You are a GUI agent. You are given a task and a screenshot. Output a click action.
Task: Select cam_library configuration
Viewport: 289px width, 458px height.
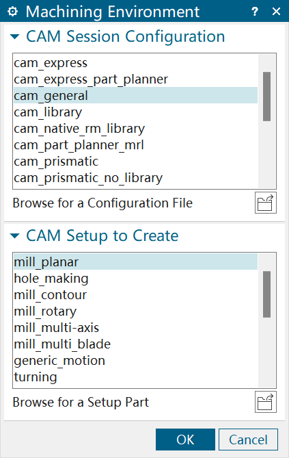tap(135, 112)
